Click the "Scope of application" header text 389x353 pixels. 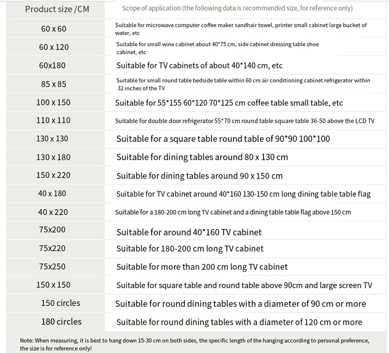click(237, 9)
